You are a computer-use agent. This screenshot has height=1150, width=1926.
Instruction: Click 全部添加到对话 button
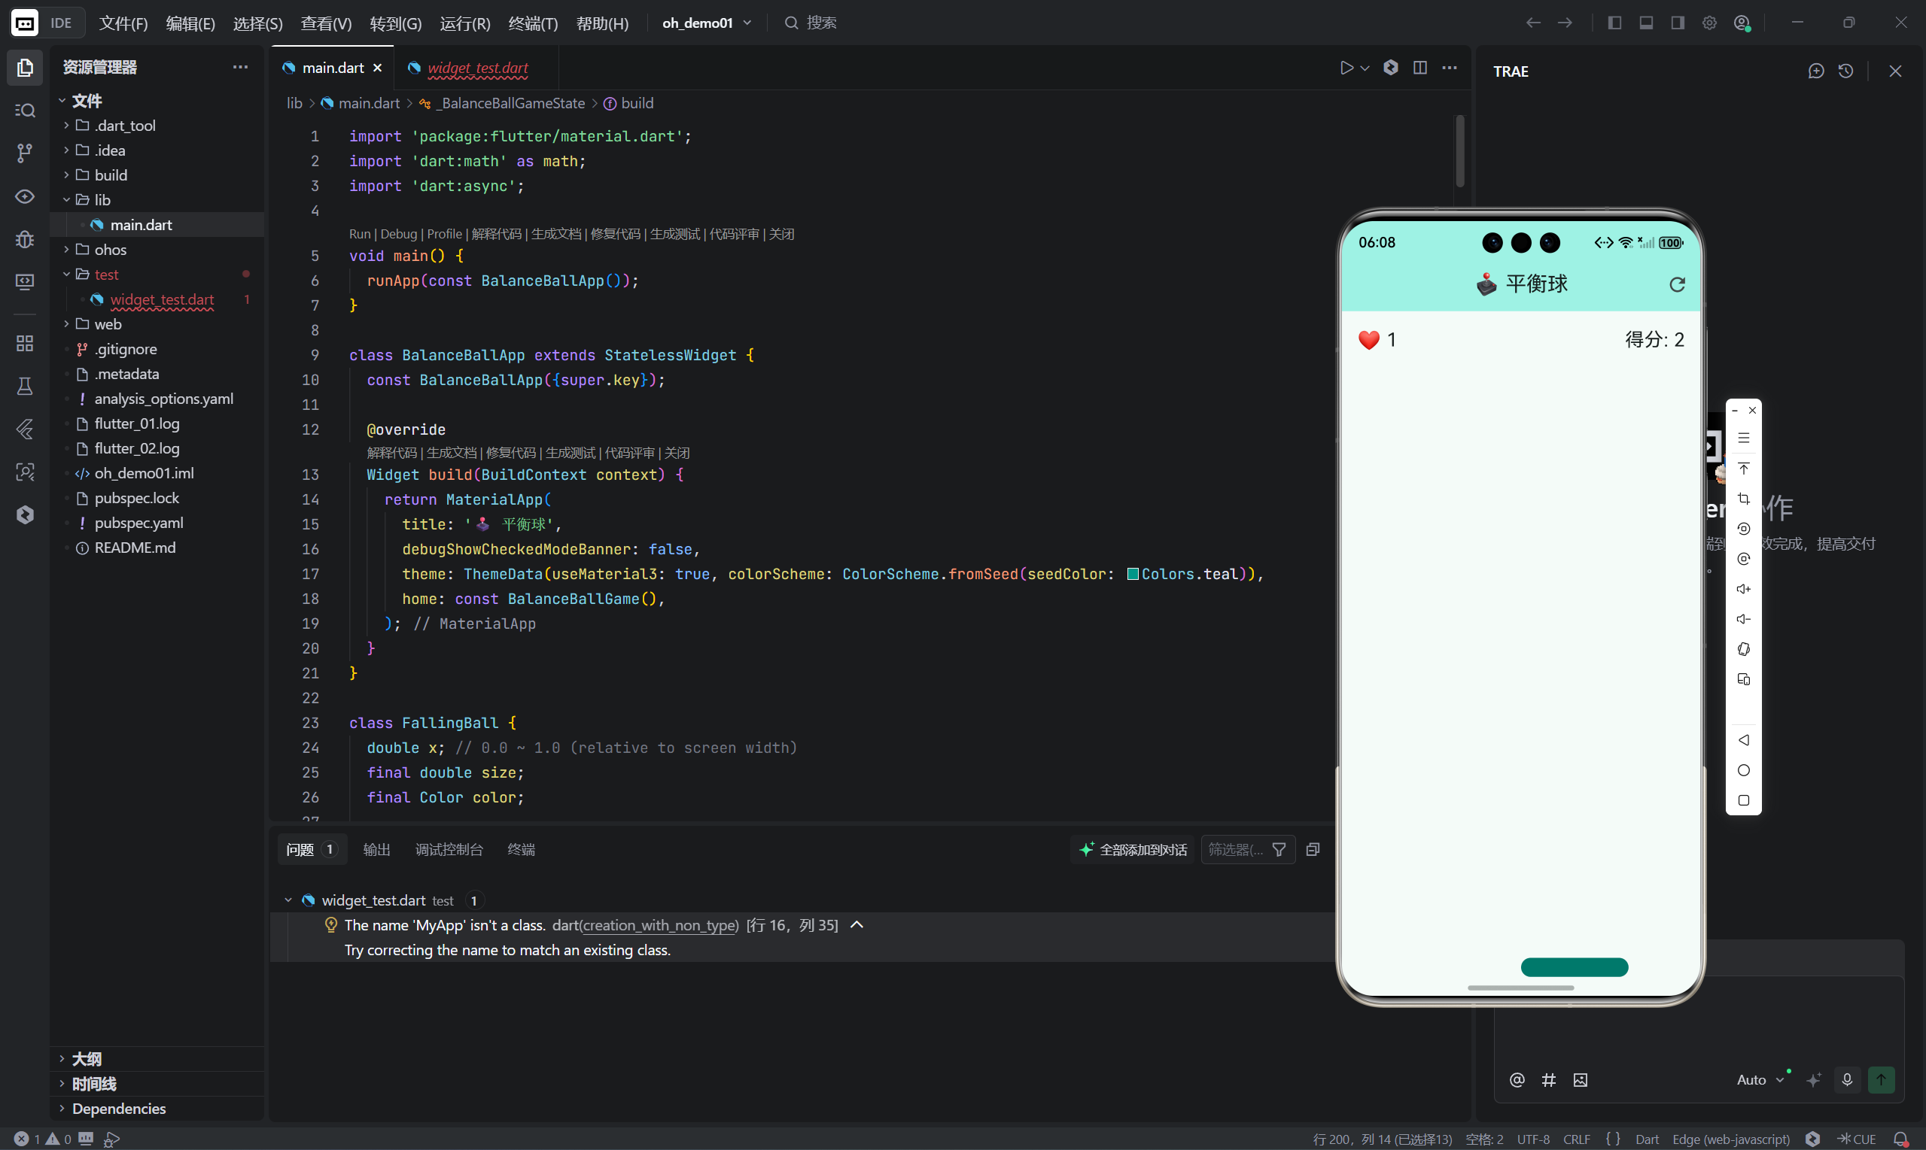(1133, 849)
